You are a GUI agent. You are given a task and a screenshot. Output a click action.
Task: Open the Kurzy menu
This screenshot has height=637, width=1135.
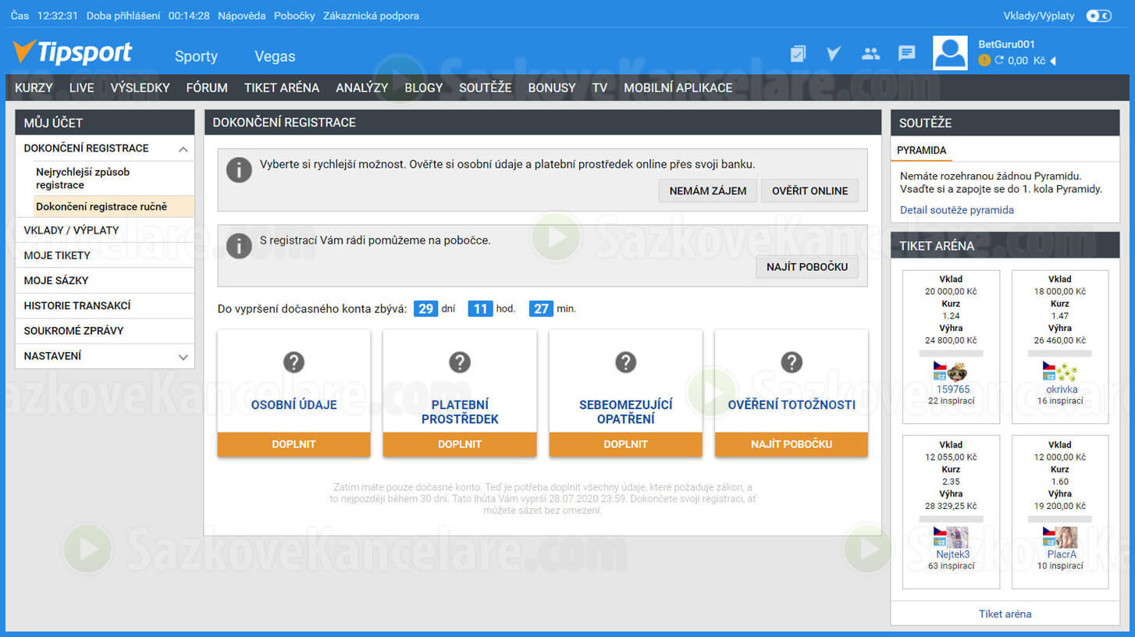tap(34, 87)
